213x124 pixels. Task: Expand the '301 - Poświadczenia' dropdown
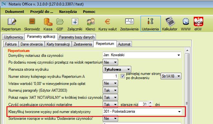pos(179,112)
